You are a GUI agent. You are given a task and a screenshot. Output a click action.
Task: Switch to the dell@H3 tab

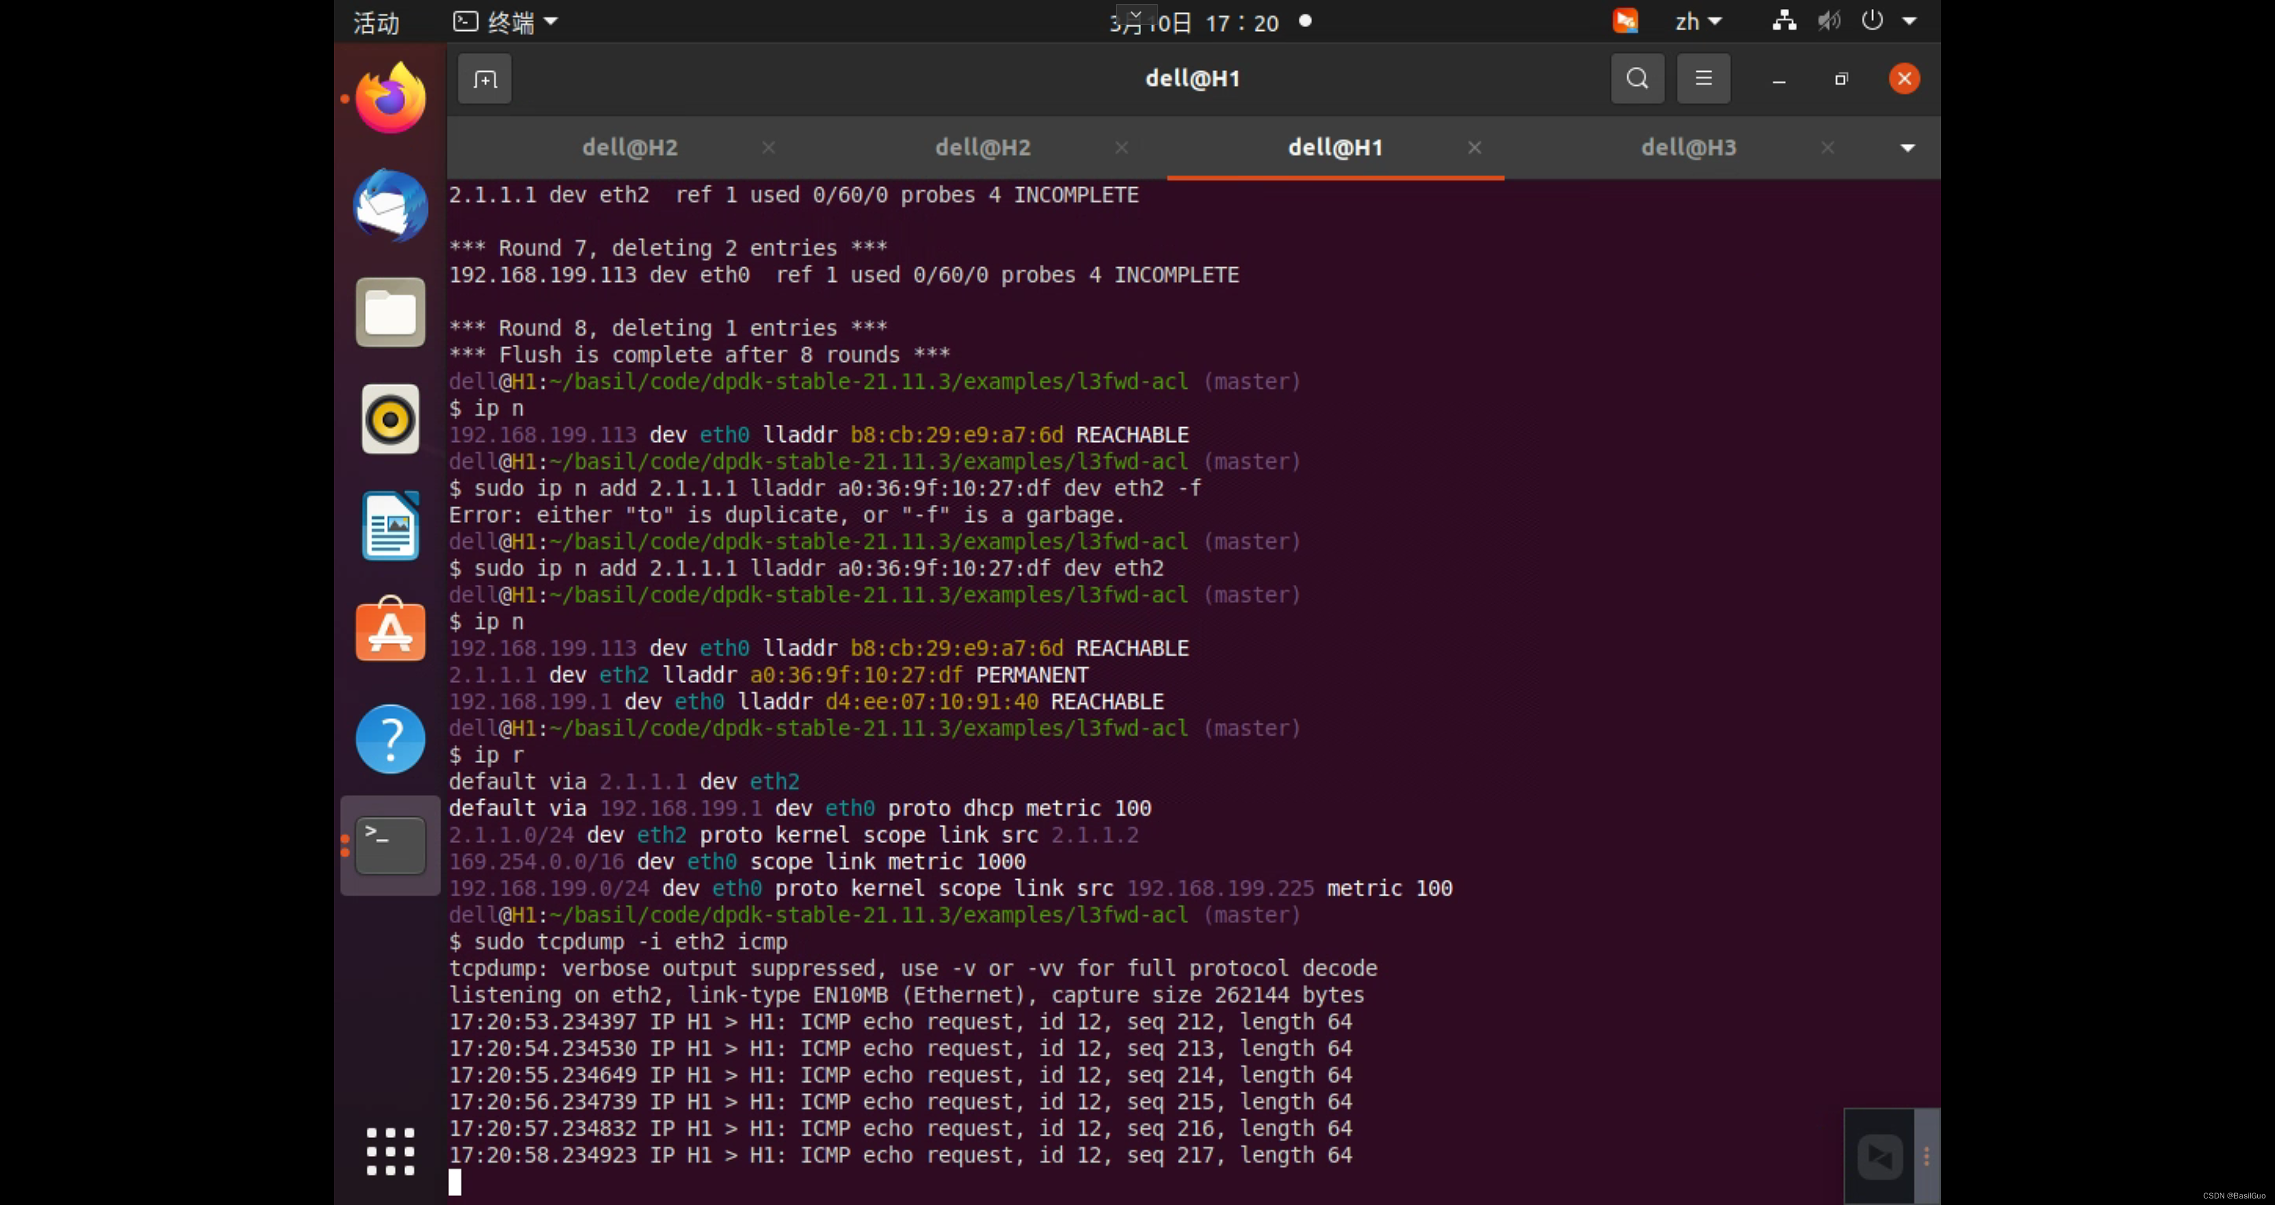(x=1688, y=148)
